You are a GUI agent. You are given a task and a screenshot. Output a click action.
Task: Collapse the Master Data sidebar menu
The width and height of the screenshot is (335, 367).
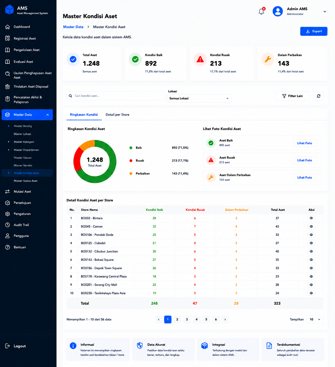[x=27, y=115]
